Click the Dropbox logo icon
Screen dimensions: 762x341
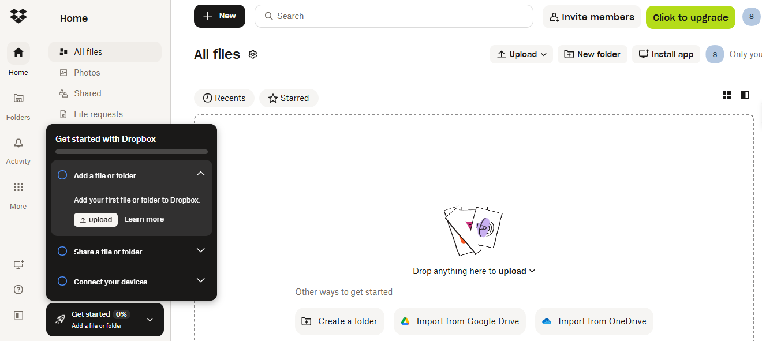pos(18,16)
